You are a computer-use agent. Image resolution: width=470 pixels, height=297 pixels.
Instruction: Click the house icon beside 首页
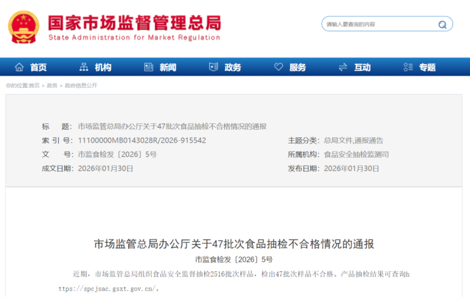tap(19, 67)
